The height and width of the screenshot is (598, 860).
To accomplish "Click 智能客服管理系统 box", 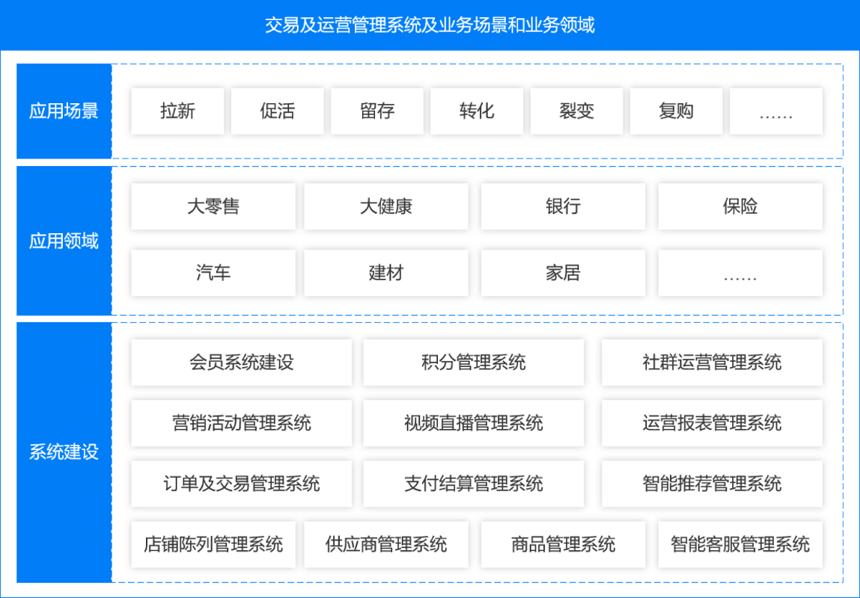I will coord(740,544).
